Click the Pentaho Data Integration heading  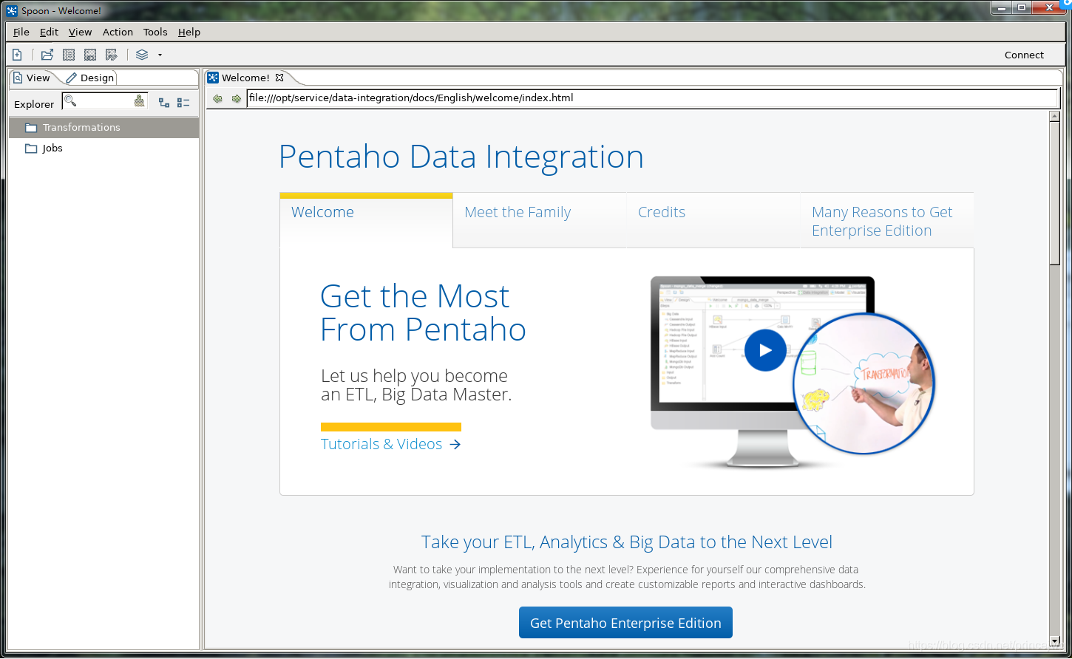point(461,157)
